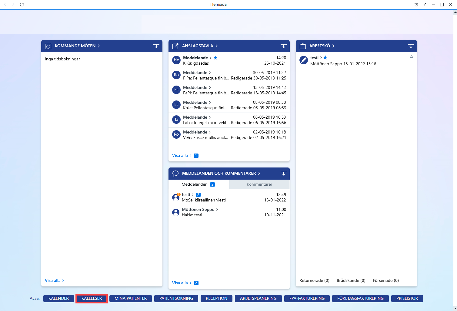The image size is (457, 311).
Task: Click the page reload icon
Action: (x=22, y=5)
